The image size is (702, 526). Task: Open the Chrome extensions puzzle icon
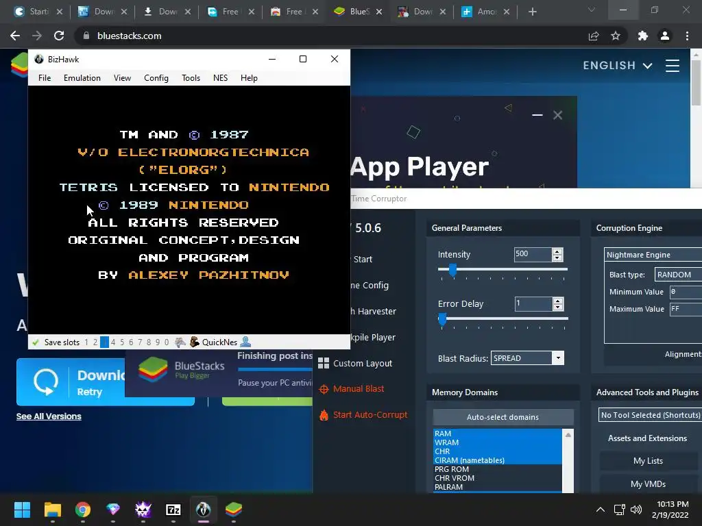(643, 36)
